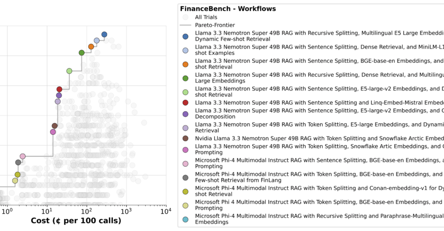Click the 'Cost (¢ per 100 calls)' axis label
The image size is (444, 231).
76,221
